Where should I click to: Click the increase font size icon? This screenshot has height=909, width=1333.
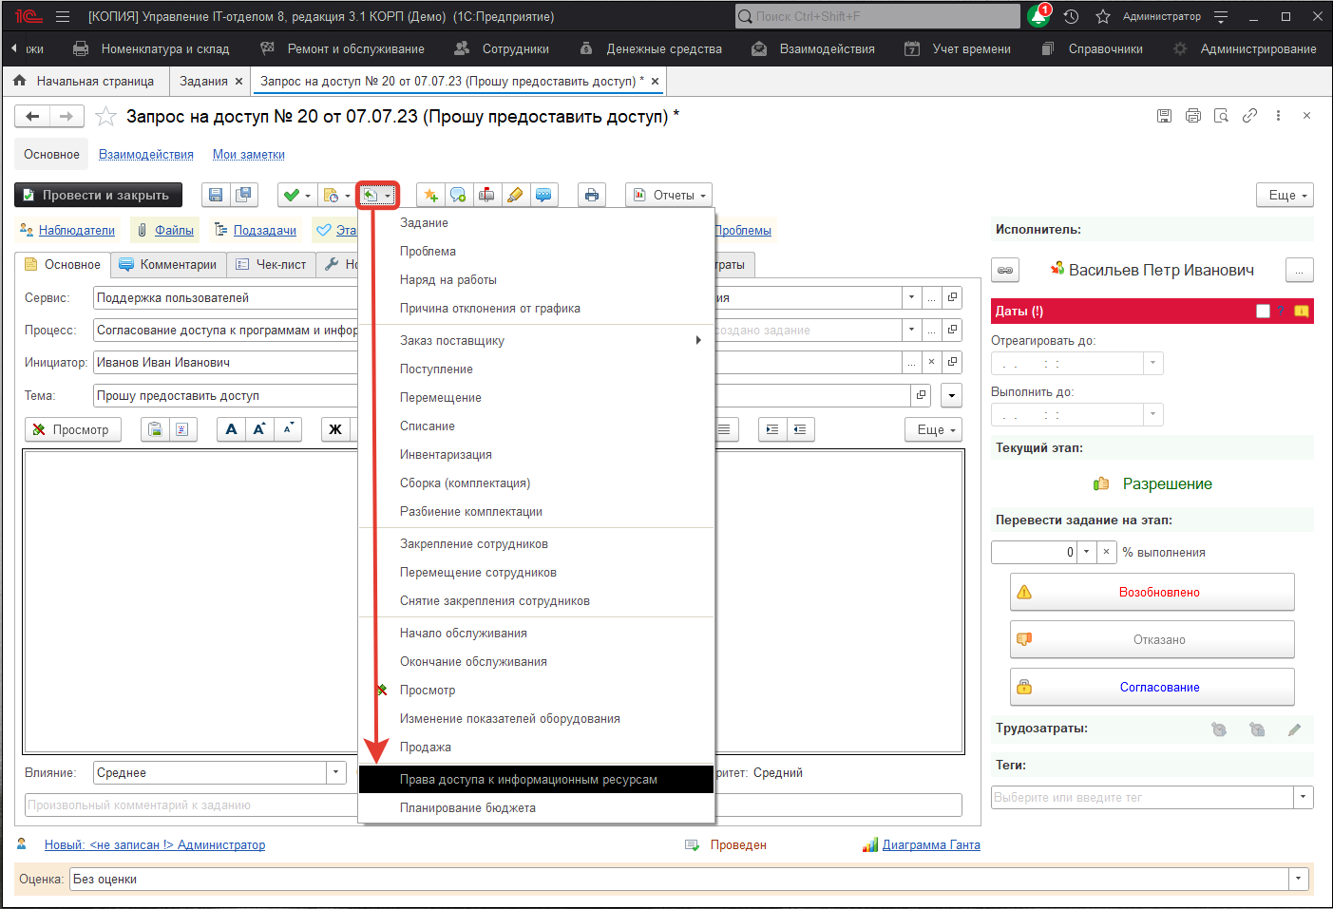click(259, 429)
